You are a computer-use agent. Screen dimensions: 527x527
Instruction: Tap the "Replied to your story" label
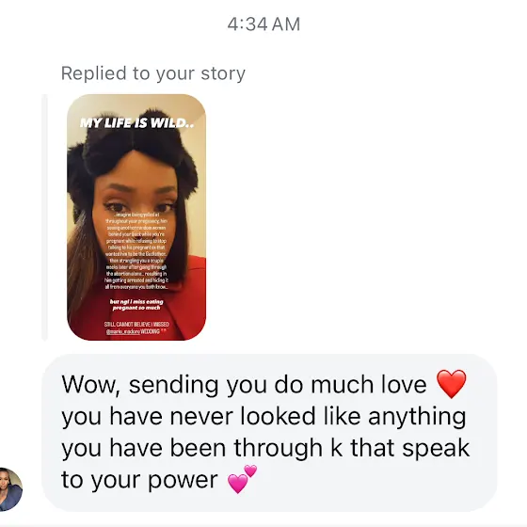click(152, 73)
